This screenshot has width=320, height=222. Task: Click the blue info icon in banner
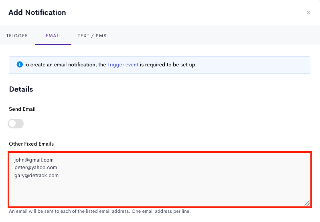[x=20, y=64]
